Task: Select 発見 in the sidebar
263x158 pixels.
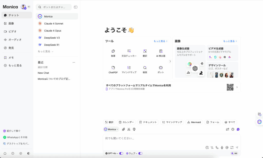Action: (17, 48)
